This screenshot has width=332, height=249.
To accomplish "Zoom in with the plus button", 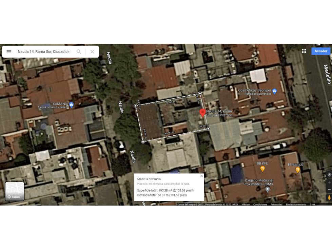I will point(329,183).
